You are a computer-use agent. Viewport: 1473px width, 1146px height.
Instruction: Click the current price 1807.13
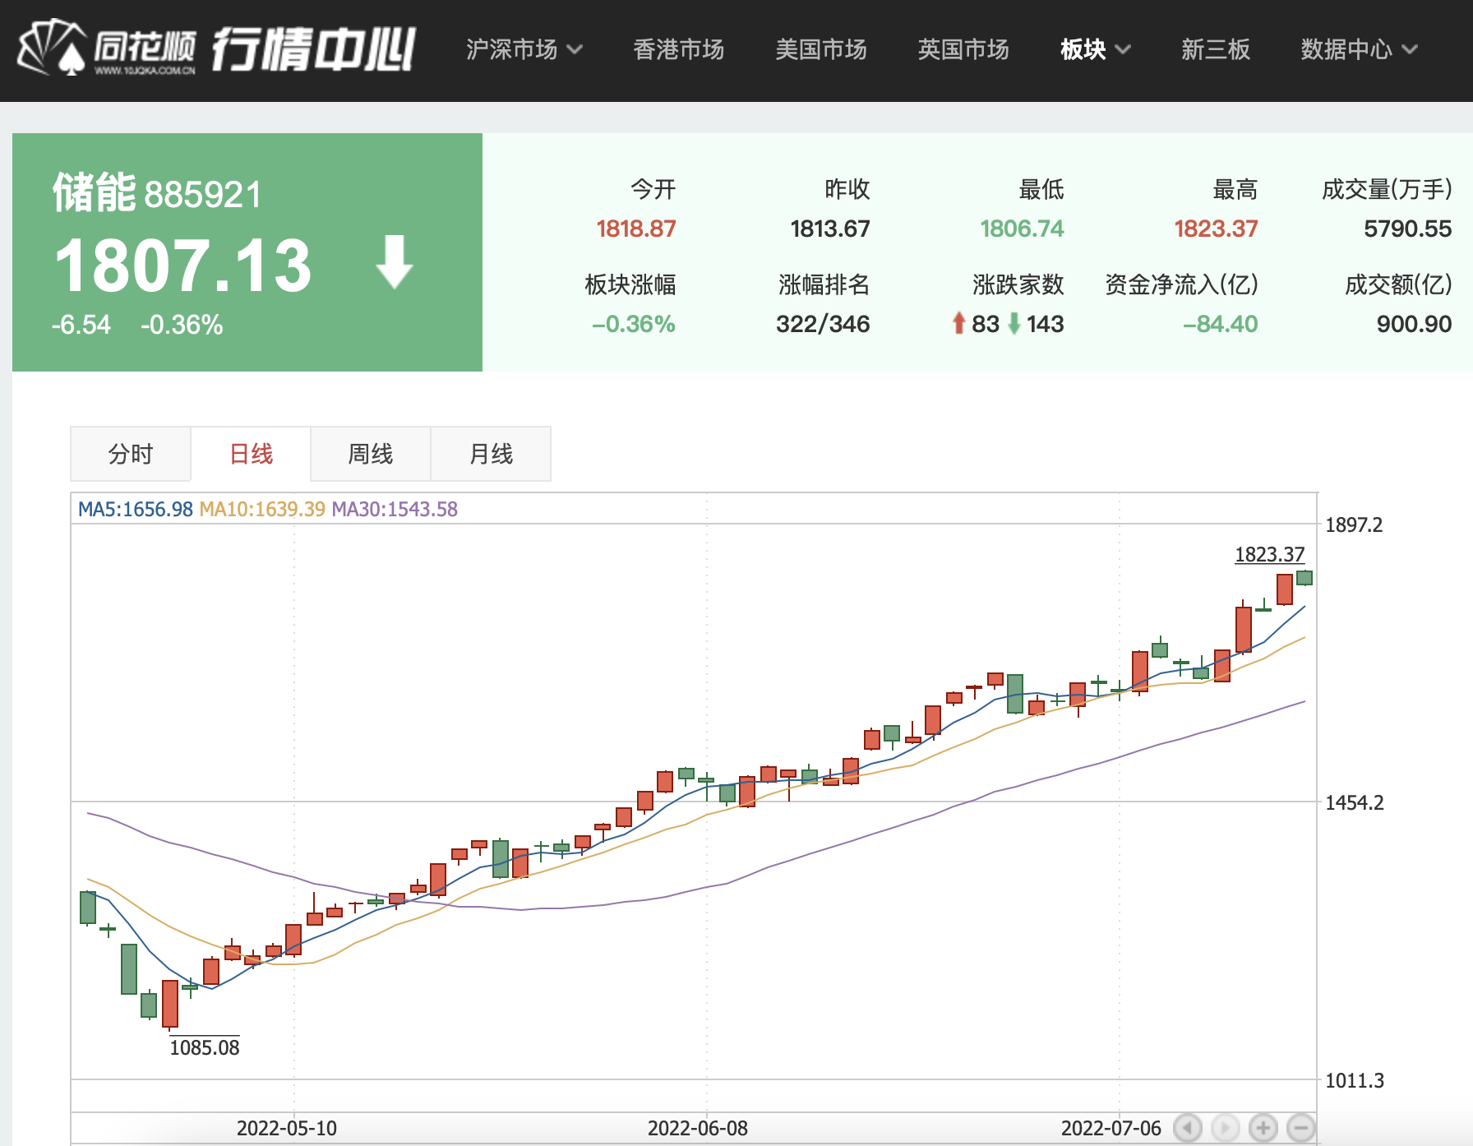(x=182, y=266)
